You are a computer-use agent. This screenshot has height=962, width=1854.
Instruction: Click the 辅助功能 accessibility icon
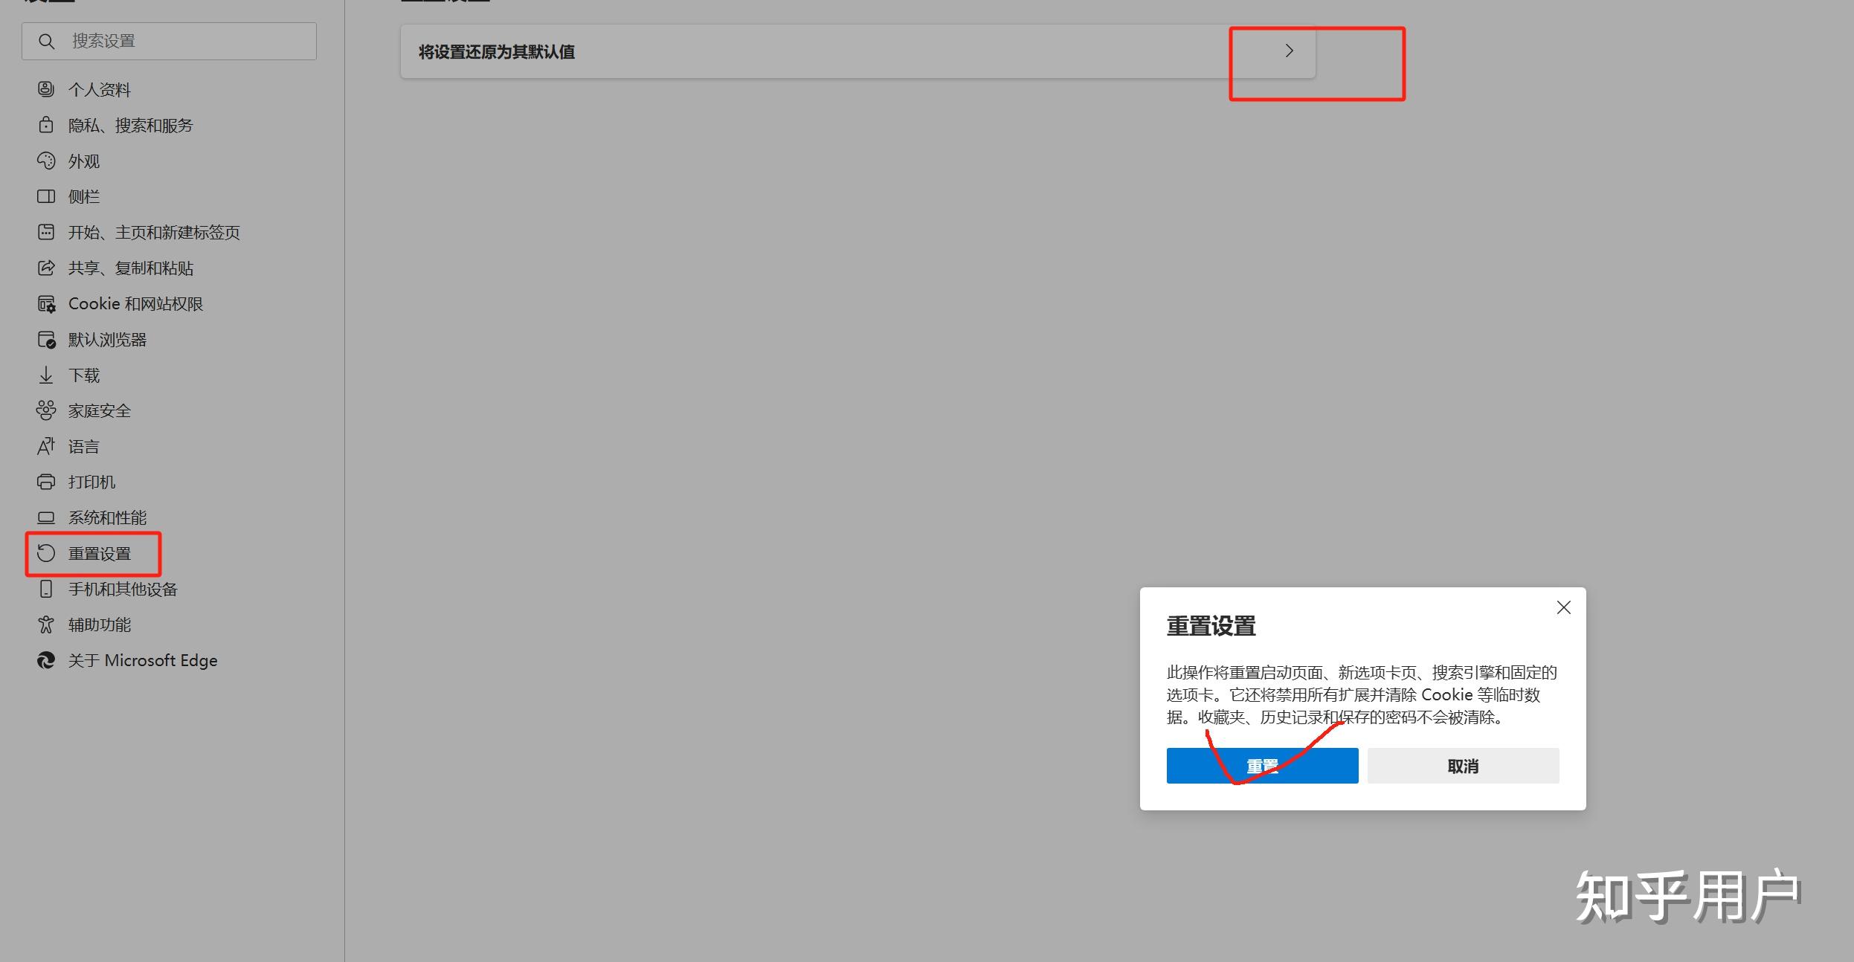coord(46,624)
